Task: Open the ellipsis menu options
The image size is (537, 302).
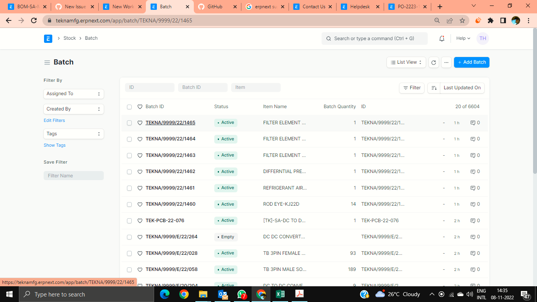Action: coord(446,62)
